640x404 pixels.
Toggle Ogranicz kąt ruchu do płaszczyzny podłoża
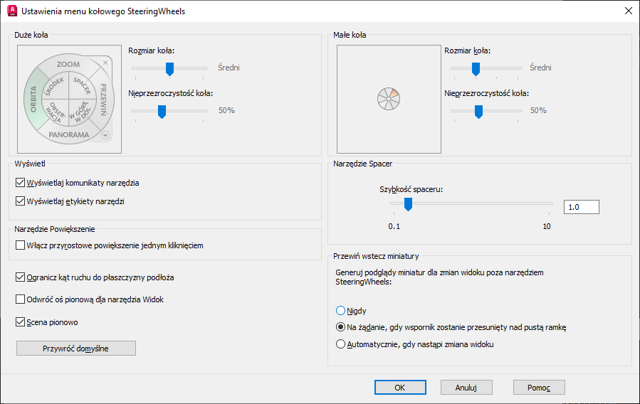click(x=20, y=277)
